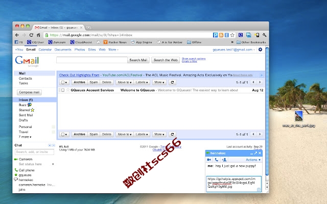The height and width of the screenshot is (204, 327).
Task: Go back with the browser back arrow
Action: (17, 35)
